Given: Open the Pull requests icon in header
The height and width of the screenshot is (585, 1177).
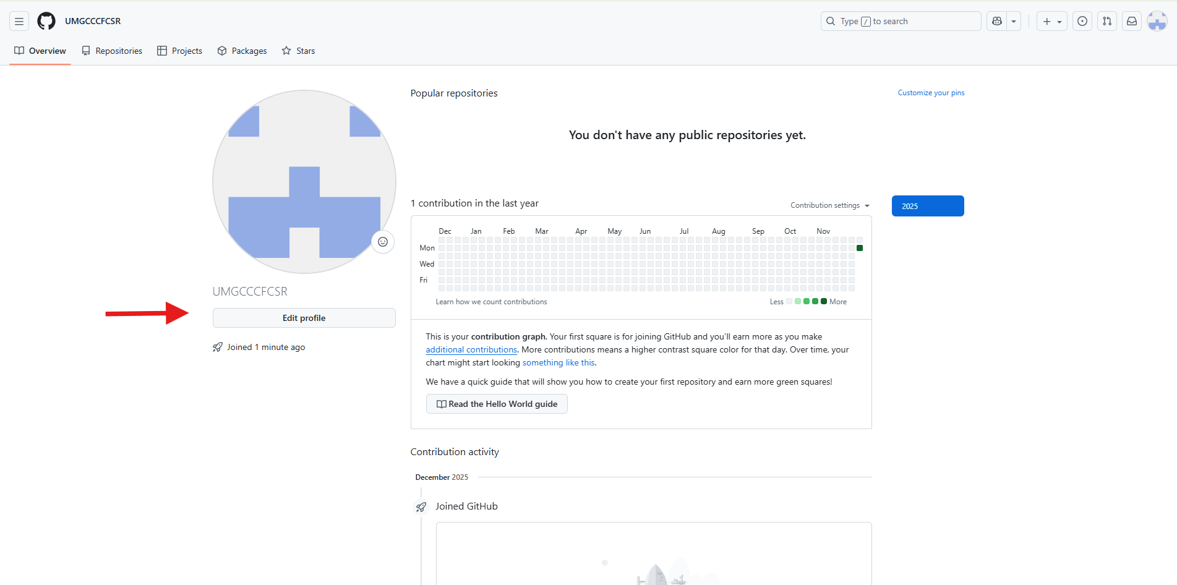Looking at the screenshot, I should [x=1107, y=21].
